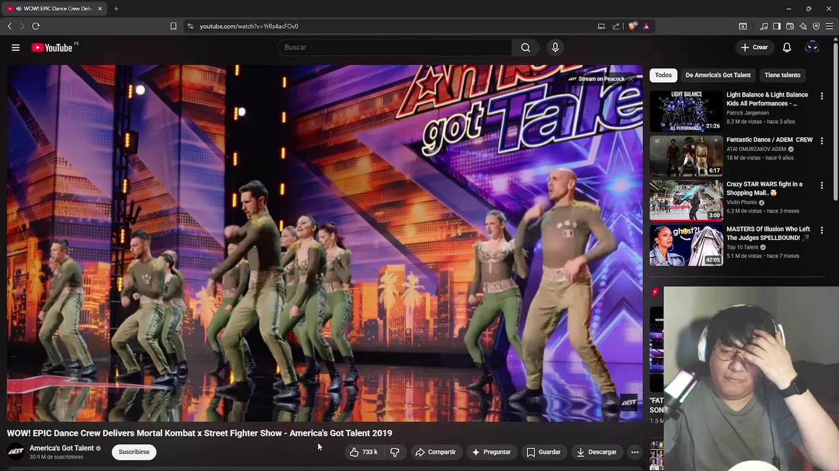Open the site settings icon beside the URL

pos(190,26)
